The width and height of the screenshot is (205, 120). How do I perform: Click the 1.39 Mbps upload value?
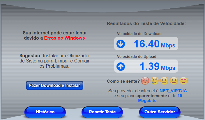tap(158, 67)
